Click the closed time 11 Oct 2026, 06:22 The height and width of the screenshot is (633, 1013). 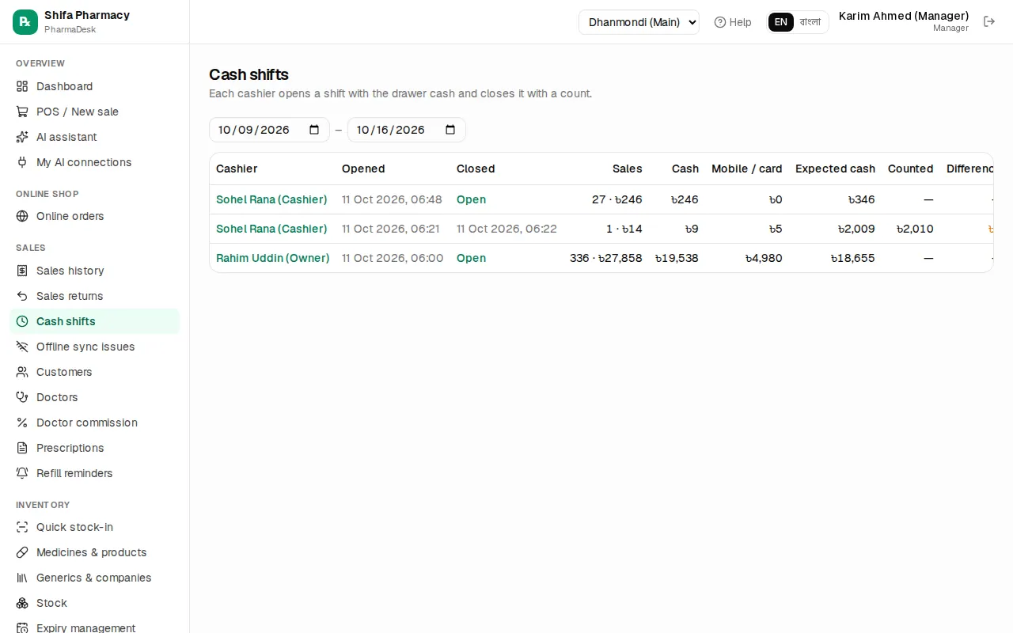tap(506, 229)
